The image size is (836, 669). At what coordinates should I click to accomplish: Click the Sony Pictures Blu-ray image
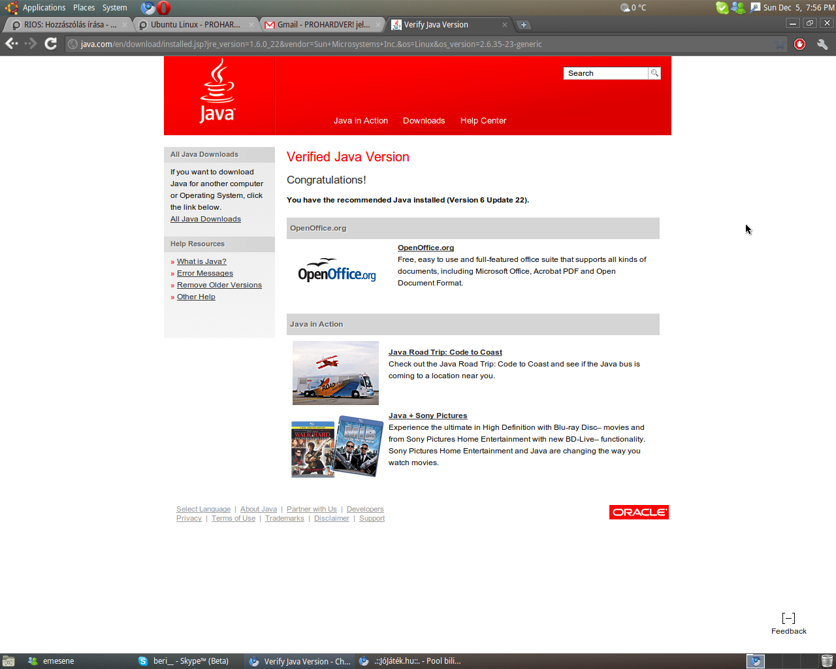pyautogui.click(x=336, y=447)
